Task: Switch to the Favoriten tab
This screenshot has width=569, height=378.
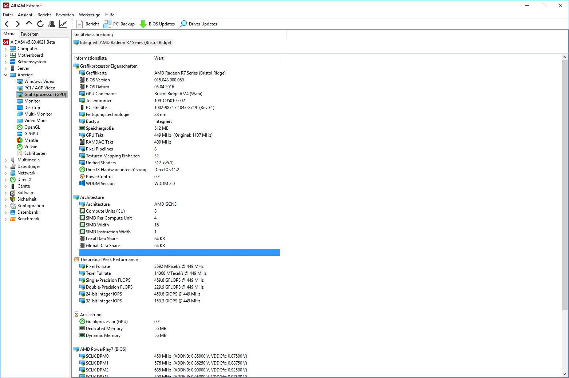Action: pyautogui.click(x=29, y=34)
